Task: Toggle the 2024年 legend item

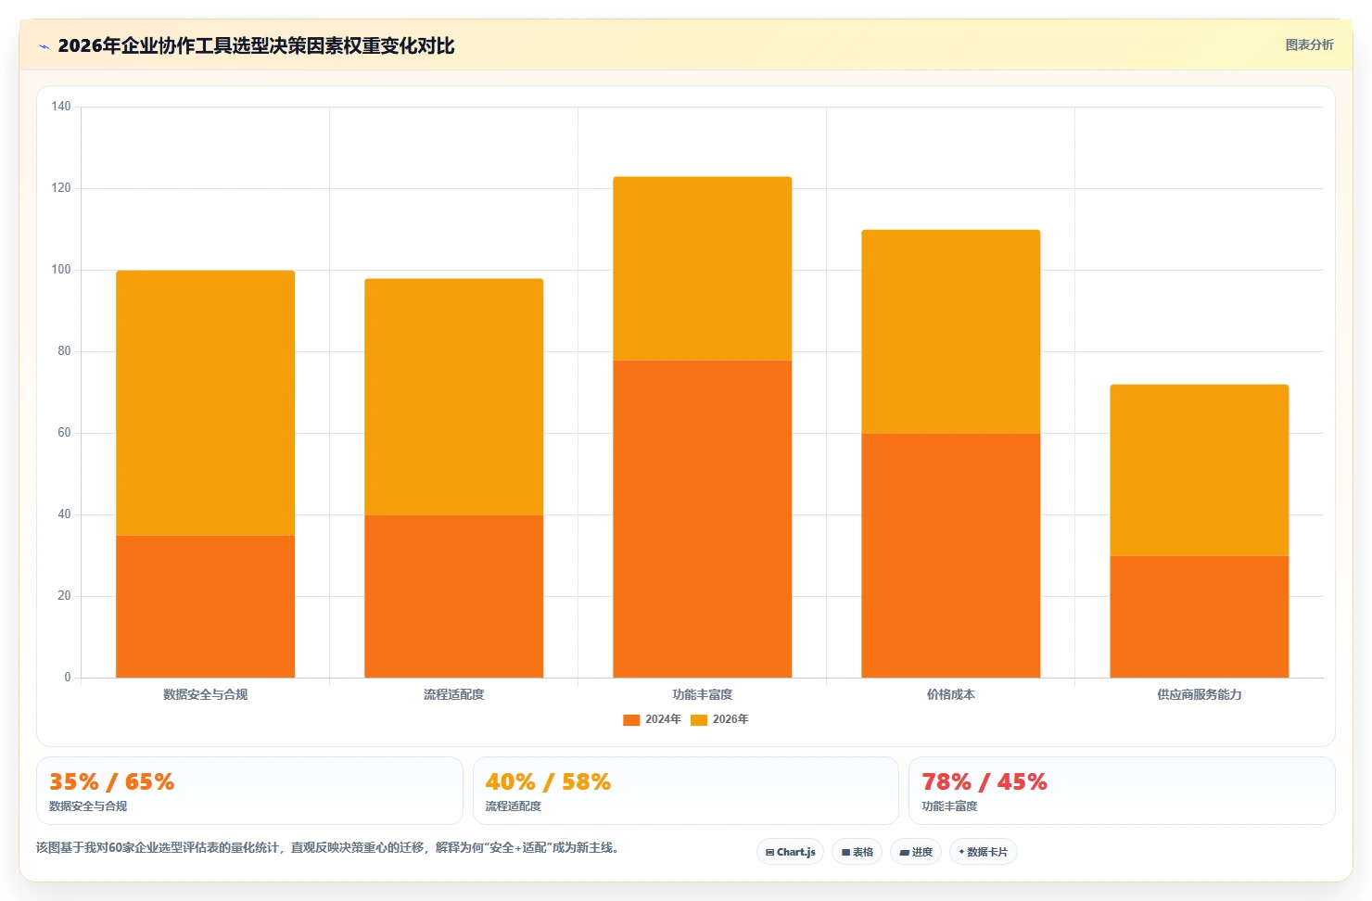Action: (x=652, y=719)
